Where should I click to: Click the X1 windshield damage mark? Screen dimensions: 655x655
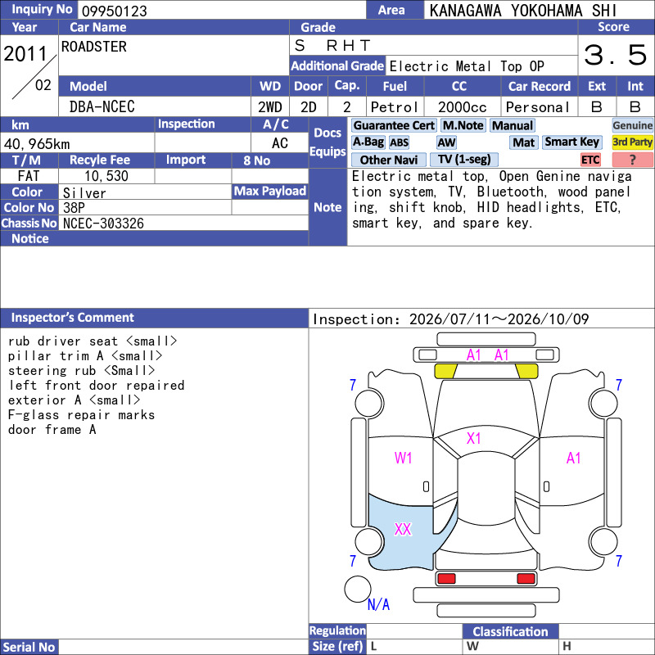[x=473, y=438]
